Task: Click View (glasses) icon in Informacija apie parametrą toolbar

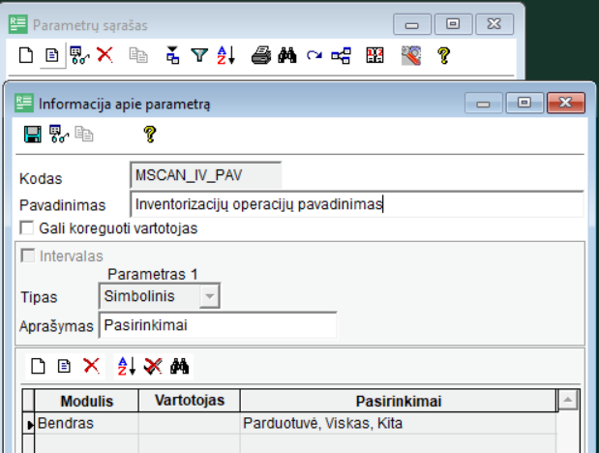Action: point(59,135)
